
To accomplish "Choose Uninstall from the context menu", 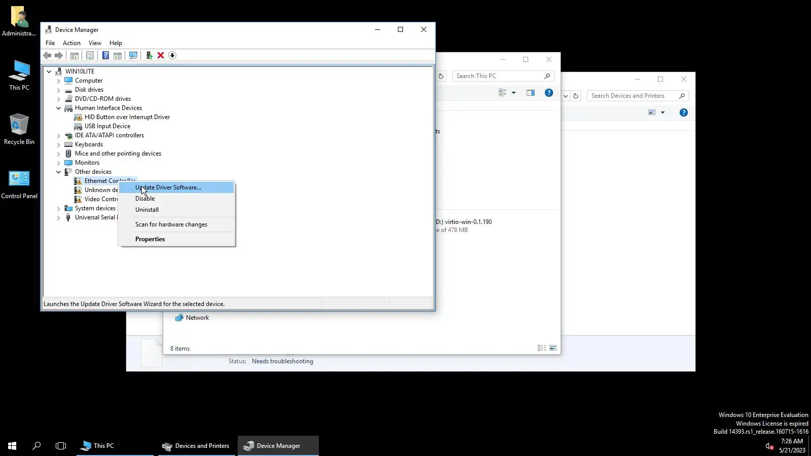I will coord(176,210).
